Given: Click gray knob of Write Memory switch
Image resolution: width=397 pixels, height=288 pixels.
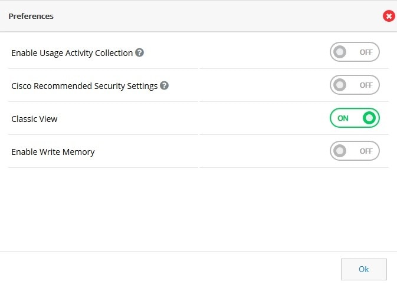Looking at the screenshot, I should coord(340,151).
